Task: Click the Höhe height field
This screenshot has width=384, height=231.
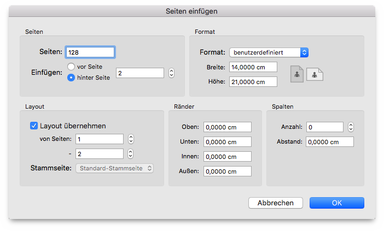Action: pyautogui.click(x=253, y=82)
